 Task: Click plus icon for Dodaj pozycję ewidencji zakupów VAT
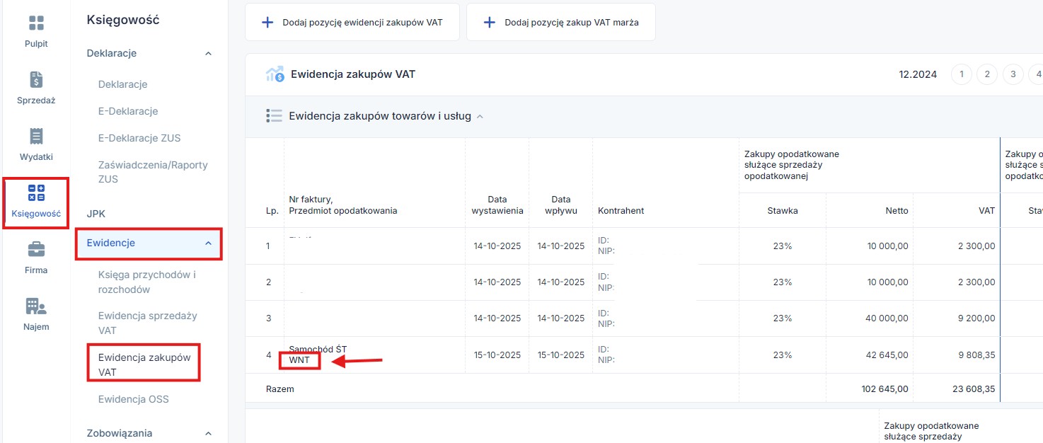pyautogui.click(x=267, y=23)
